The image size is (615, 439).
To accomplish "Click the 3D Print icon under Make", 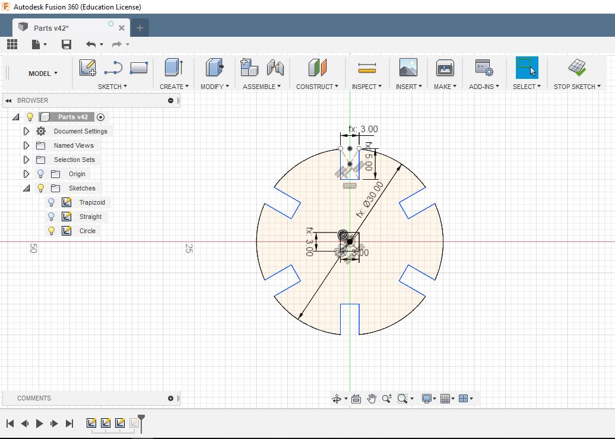I will point(445,68).
